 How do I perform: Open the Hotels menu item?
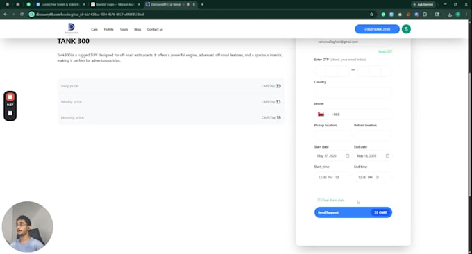(x=109, y=29)
